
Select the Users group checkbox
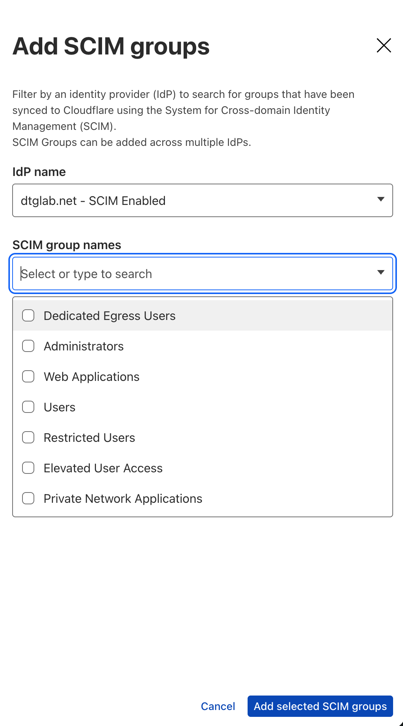tap(28, 407)
